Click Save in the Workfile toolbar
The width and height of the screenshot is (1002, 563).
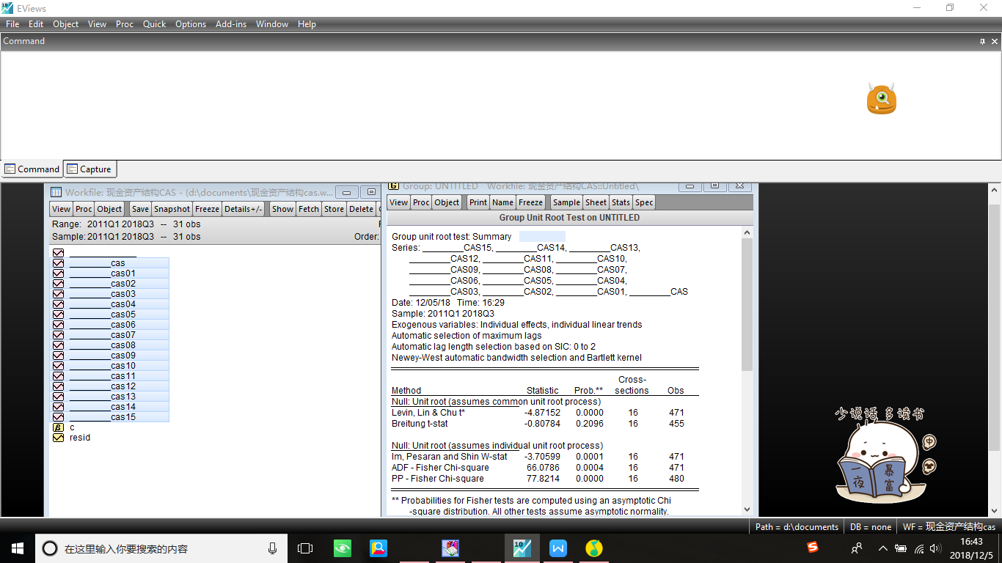pos(140,209)
